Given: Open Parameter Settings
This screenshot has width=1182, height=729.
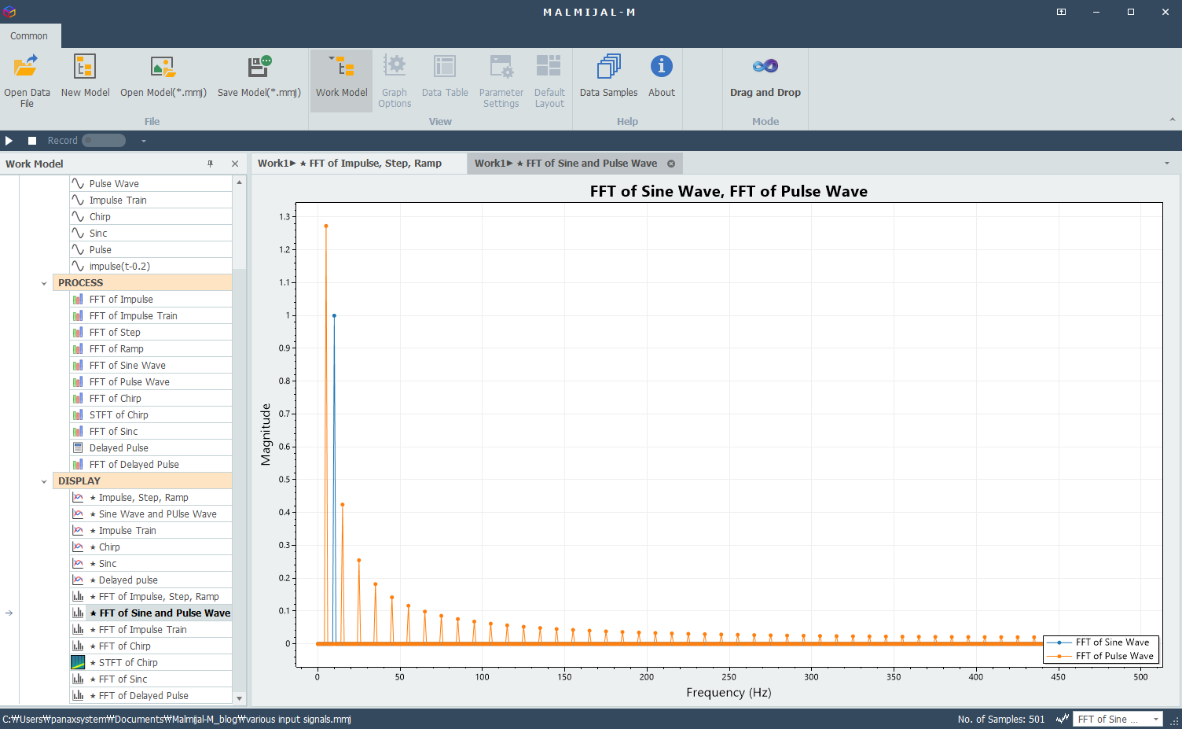Looking at the screenshot, I should coord(501,81).
